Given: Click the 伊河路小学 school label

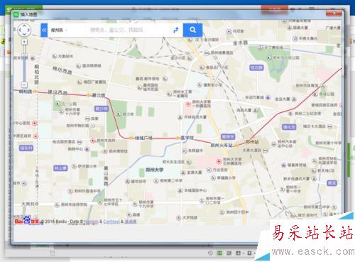Looking at the screenshot, I should click(x=87, y=166).
